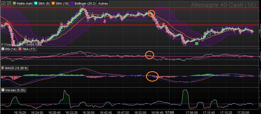Click the 16:52:00 time axis label
Viewport: 261px width, 114px height.
140,113
